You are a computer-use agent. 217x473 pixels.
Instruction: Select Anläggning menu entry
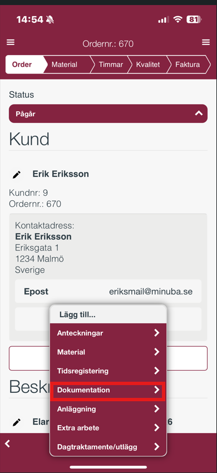(x=108, y=409)
